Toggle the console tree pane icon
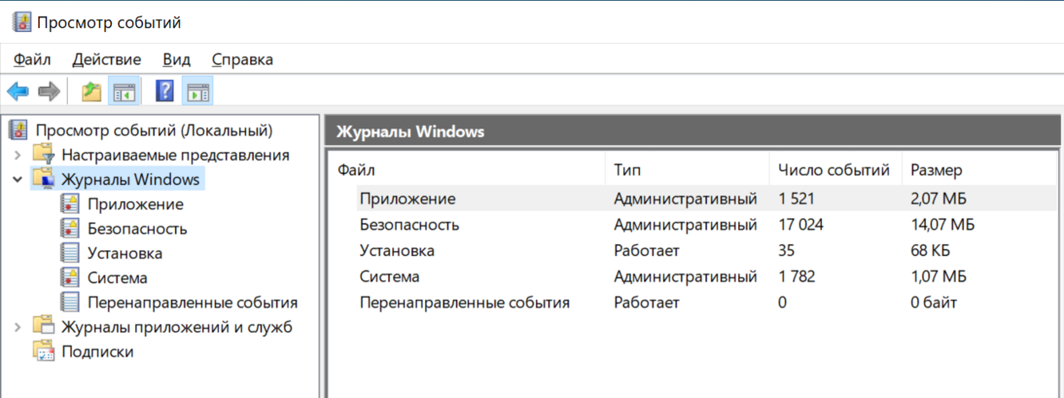 [125, 92]
